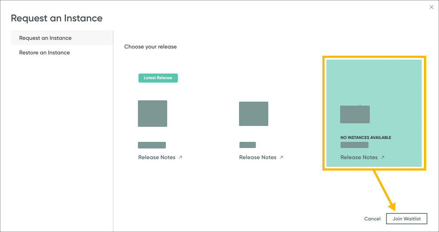
Task: Switch to the Request an Instance tab
Action: [45, 38]
